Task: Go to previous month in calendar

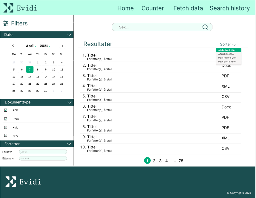Action: tap(13, 46)
